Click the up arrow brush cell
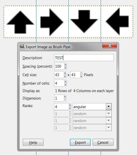The image size is (137, 155). (x=20, y=22)
